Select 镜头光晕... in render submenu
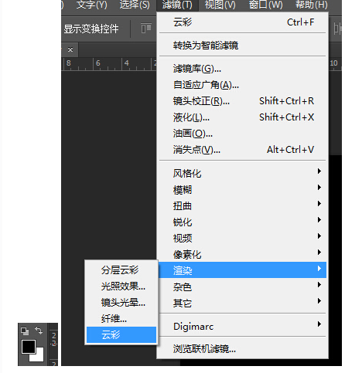This screenshot has width=362, height=373. coord(121,303)
